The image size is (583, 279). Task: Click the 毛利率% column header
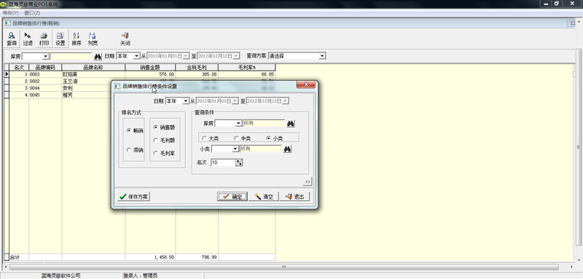pyautogui.click(x=247, y=67)
